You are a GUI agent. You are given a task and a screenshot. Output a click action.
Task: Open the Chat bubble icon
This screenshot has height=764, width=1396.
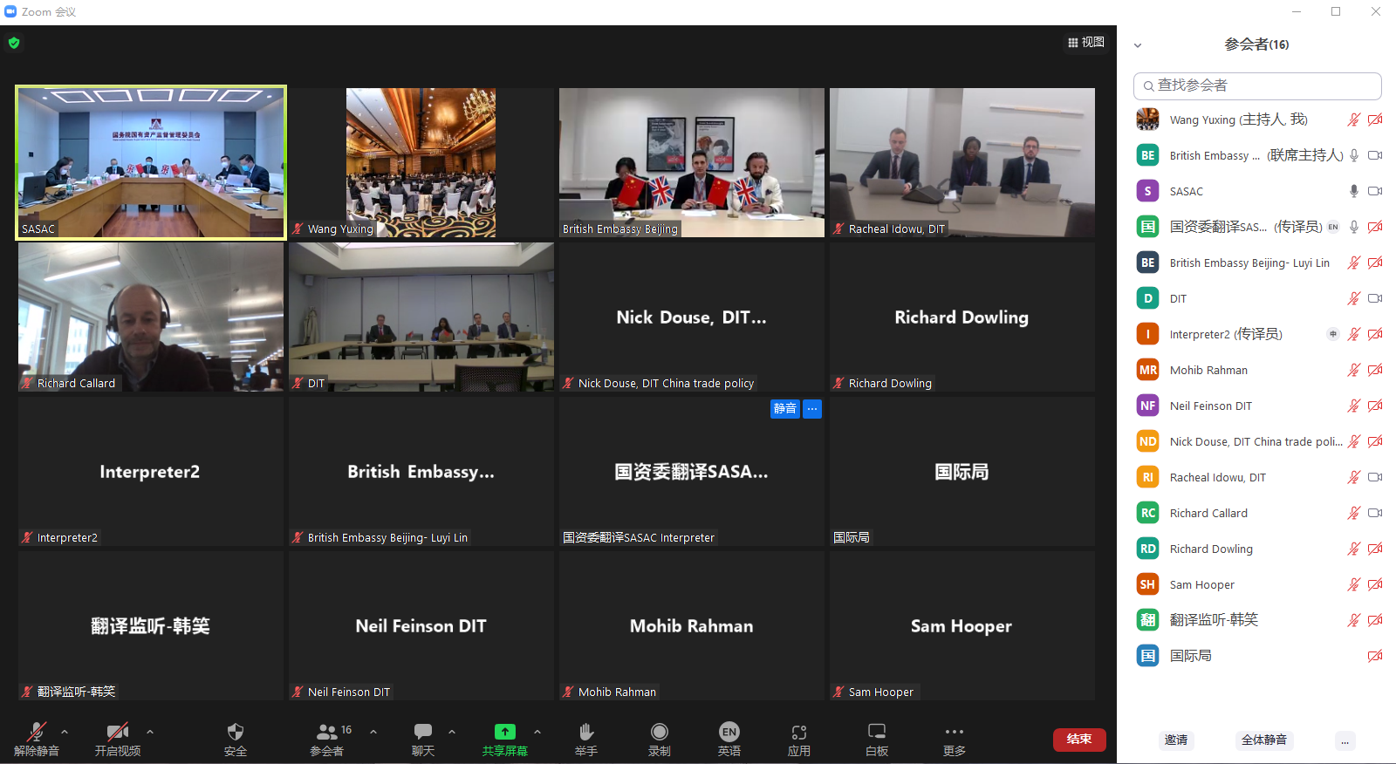[x=423, y=733]
